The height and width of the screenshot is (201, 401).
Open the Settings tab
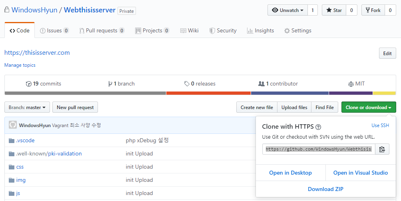(x=298, y=30)
